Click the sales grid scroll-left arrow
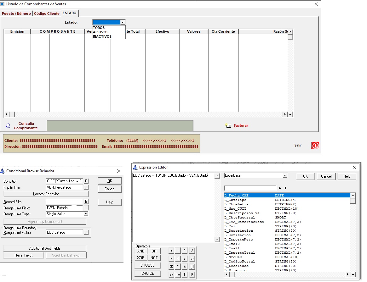This screenshot has width=367, height=282. click(x=7, y=114)
